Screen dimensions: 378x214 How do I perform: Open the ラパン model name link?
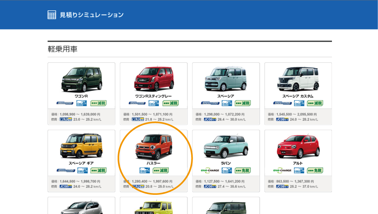[x=226, y=163]
